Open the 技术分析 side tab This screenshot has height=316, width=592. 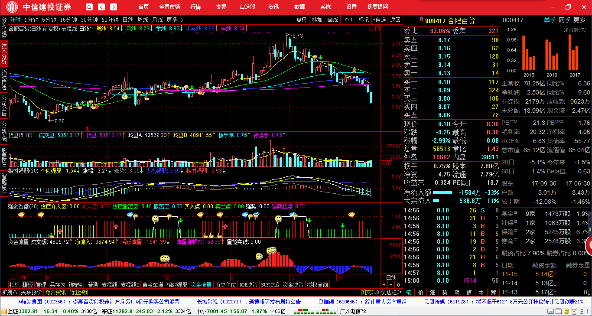click(x=4, y=54)
